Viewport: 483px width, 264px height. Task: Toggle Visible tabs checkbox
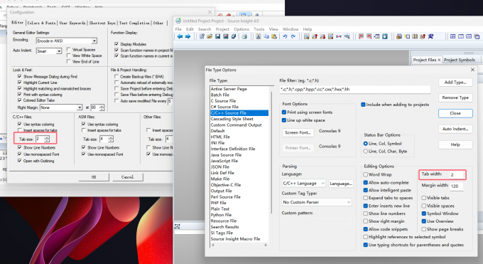pyautogui.click(x=424, y=198)
